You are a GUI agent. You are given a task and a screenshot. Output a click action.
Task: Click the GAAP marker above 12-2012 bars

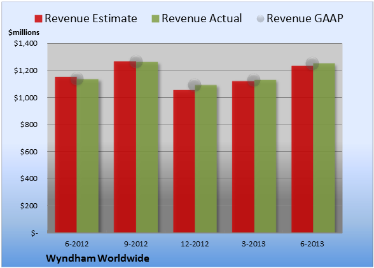coord(195,85)
